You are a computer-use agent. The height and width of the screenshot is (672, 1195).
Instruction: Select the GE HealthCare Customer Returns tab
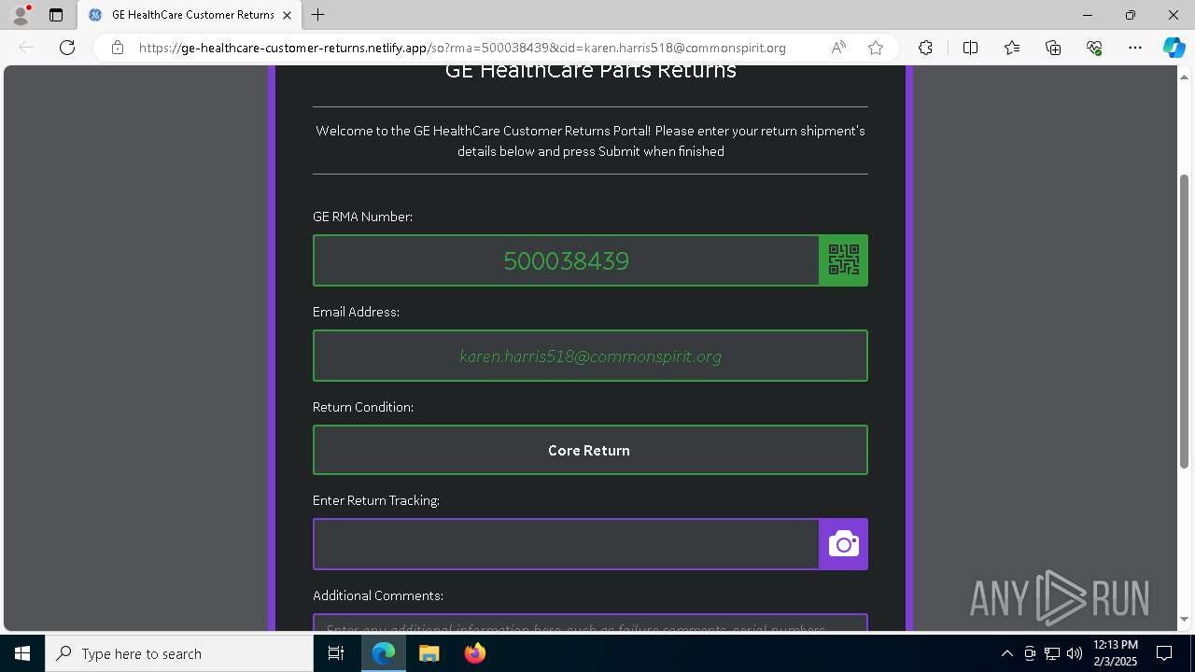[x=190, y=15]
